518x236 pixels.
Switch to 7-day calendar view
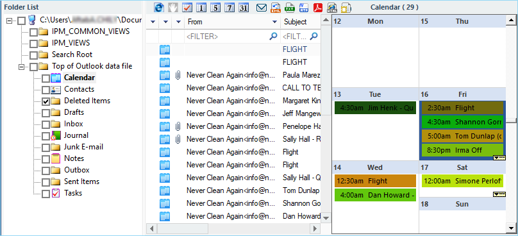click(x=230, y=7)
